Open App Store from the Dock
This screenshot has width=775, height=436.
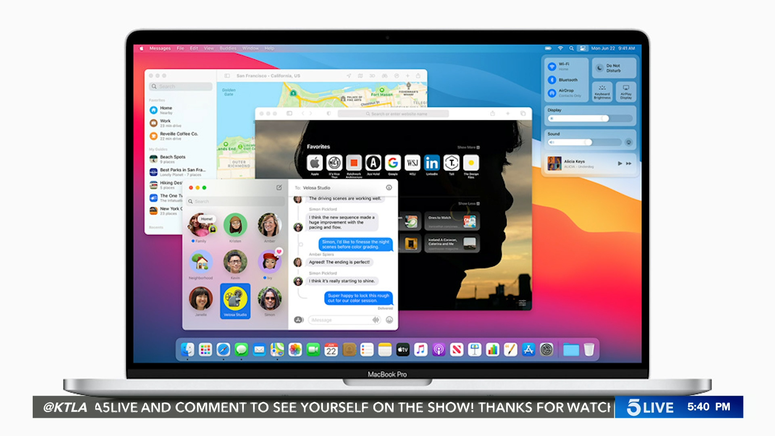528,350
